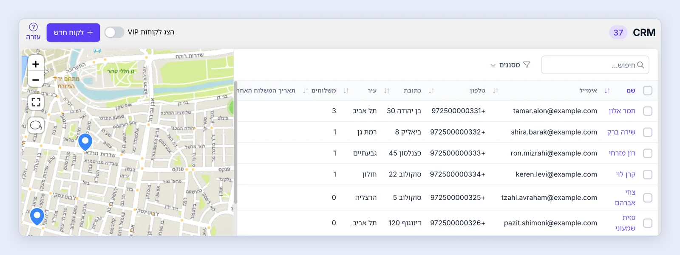Activate the lasso selection tool on map

(36, 126)
